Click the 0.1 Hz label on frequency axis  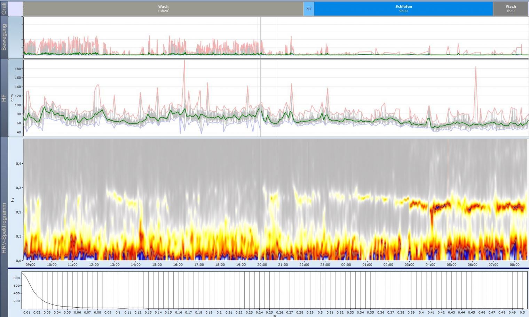[x=118, y=312]
